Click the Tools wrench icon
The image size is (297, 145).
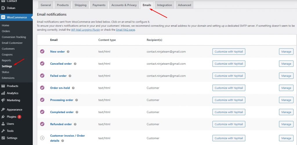(x=3, y=131)
